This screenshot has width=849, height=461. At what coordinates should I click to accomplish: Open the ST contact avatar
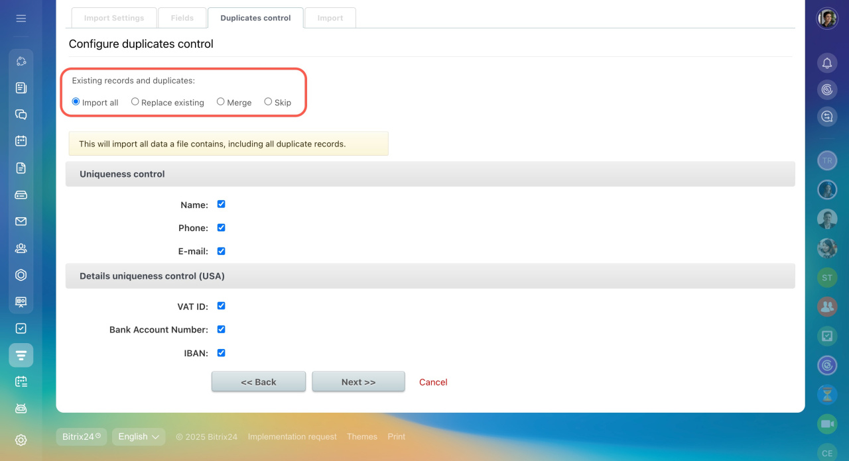827,278
